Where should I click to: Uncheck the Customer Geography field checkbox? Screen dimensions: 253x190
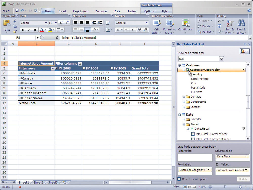point(188,70)
